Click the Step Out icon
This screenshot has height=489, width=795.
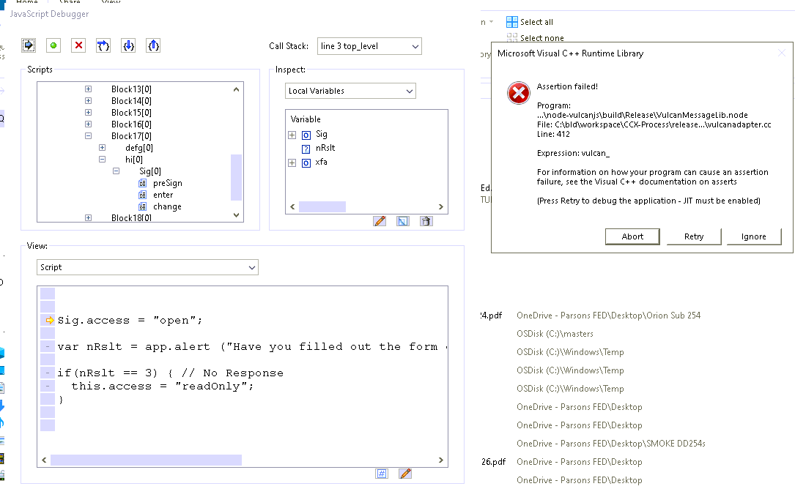coord(153,45)
